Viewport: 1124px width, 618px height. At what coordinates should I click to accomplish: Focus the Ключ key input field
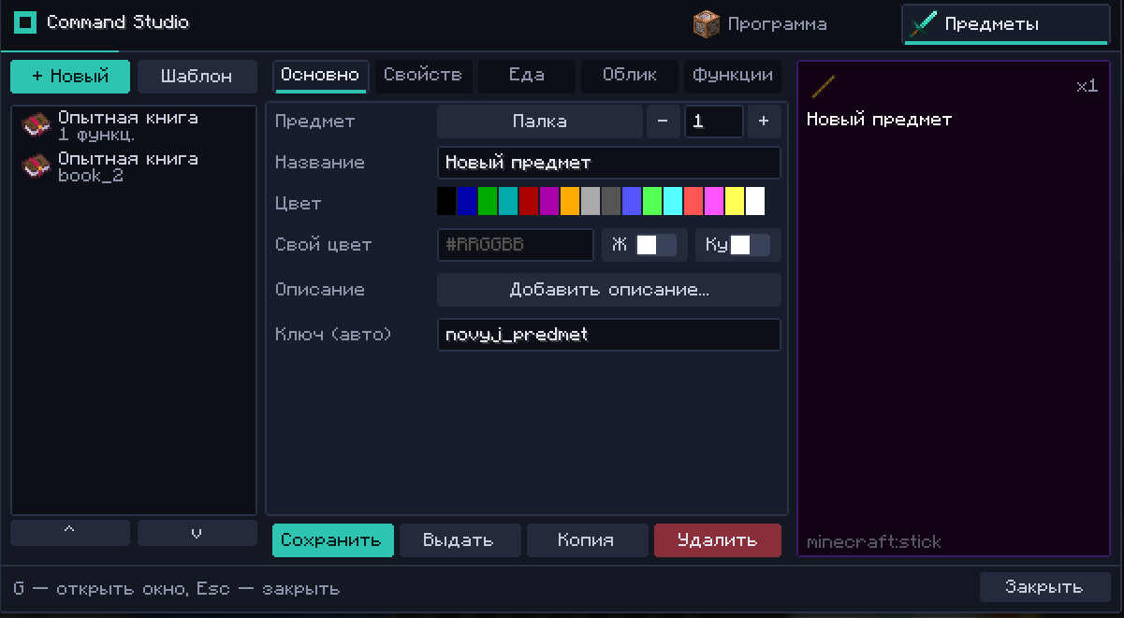609,335
